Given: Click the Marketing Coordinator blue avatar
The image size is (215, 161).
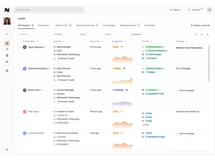Looking at the screenshot, I should (25, 133).
